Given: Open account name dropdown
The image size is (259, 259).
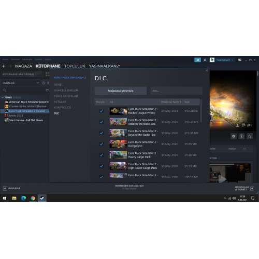Looking at the screenshot, I should (x=225, y=60).
